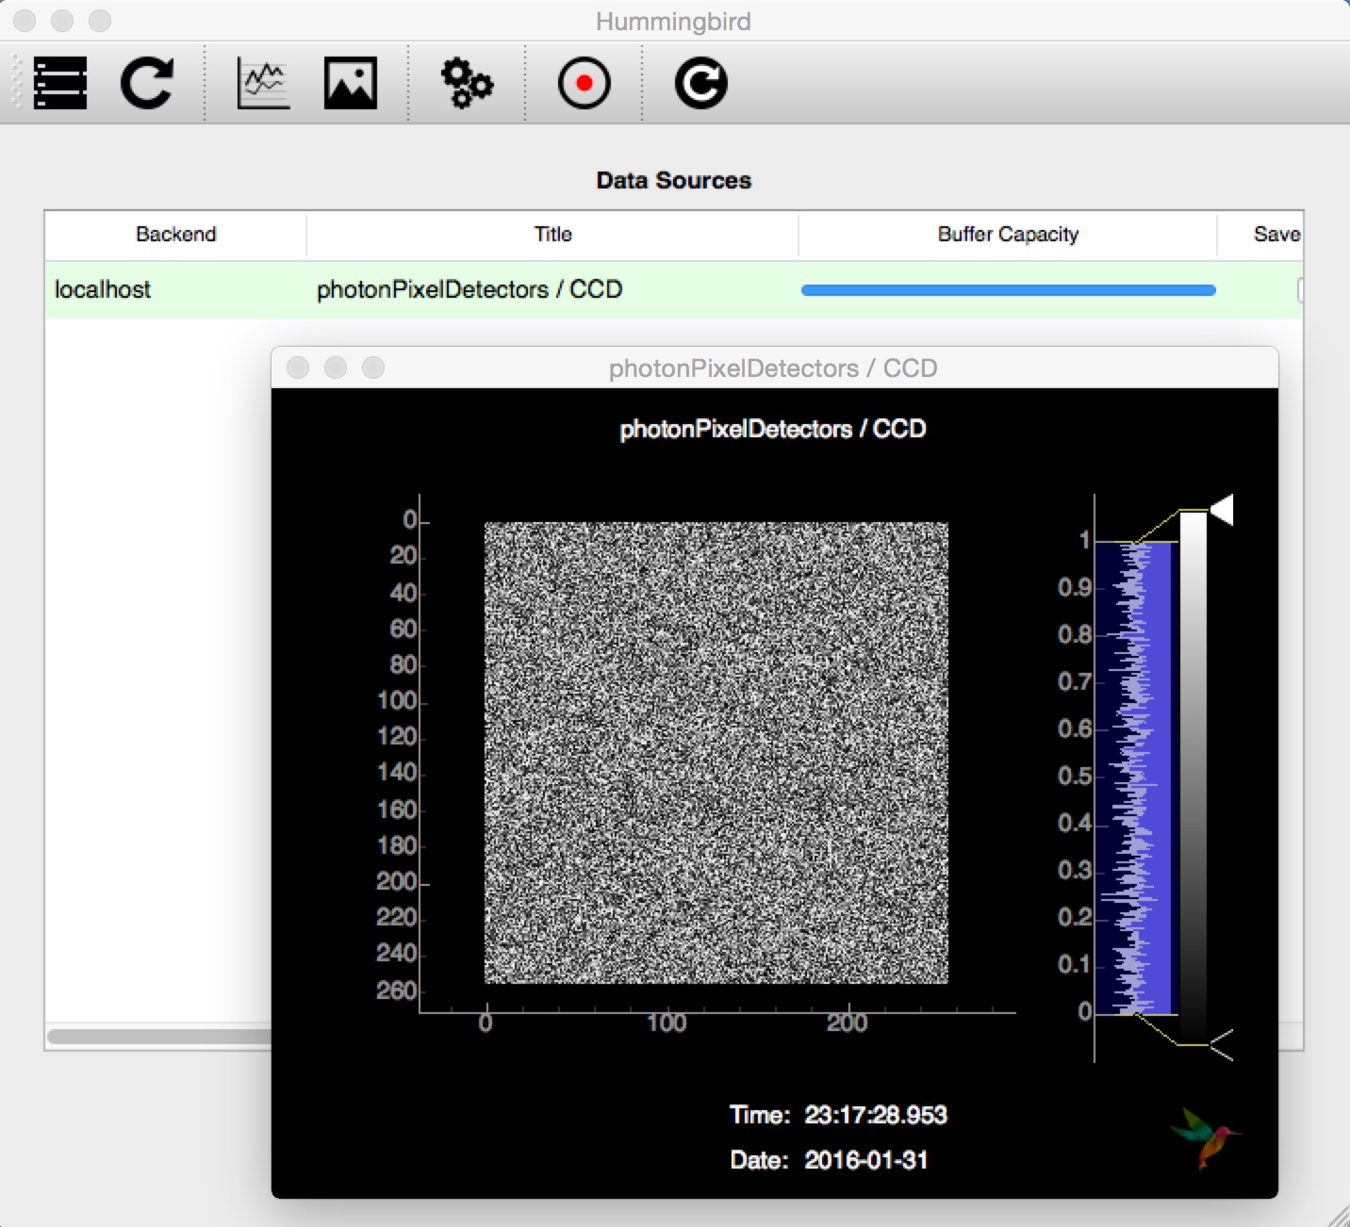Click the Save column header
1350x1227 pixels.
1260,234
